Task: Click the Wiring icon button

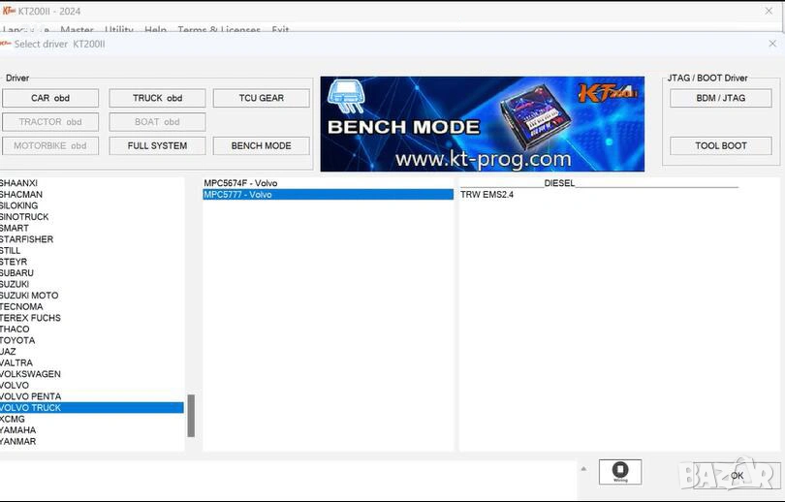Action: [620, 472]
